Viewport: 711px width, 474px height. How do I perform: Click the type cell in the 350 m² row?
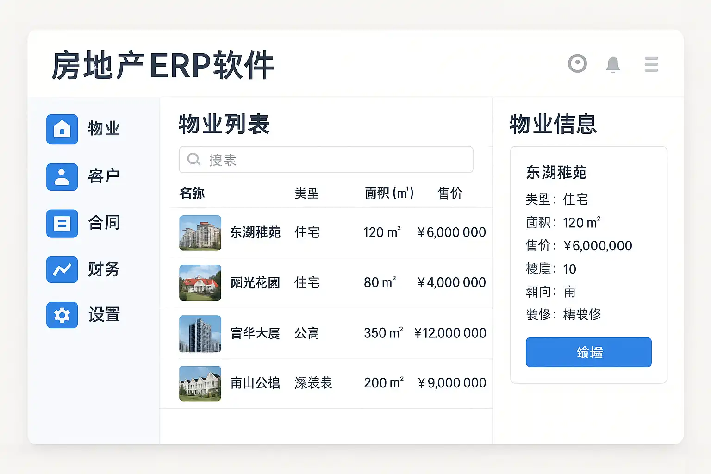tap(307, 333)
